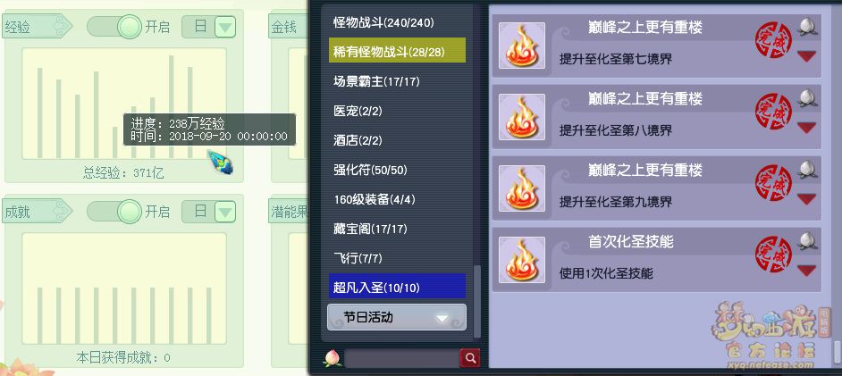Click the silver peach icon on 首次化圣技能 row
The image size is (842, 376).
tap(807, 241)
